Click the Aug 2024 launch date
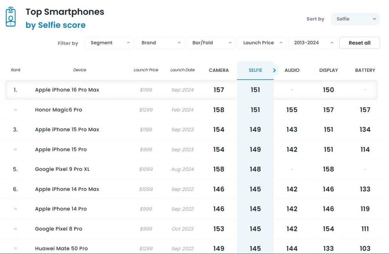 click(183, 169)
